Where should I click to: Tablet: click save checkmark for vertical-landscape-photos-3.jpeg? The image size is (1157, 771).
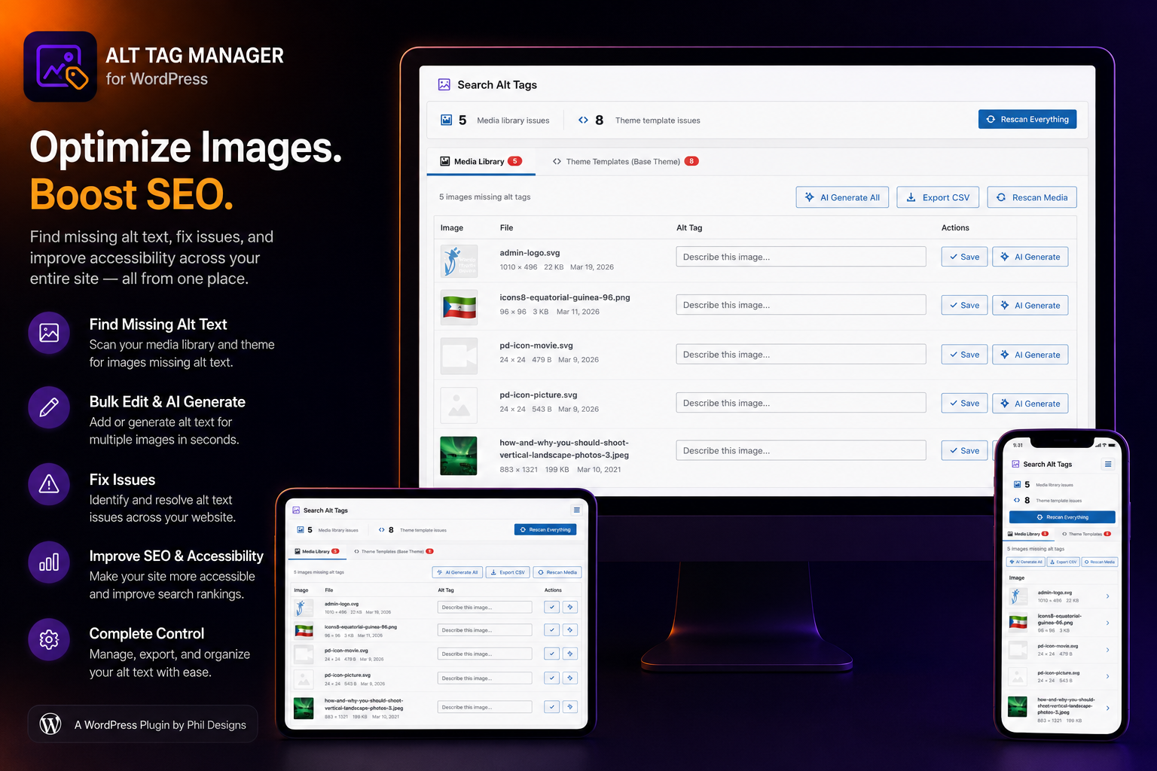[x=552, y=707]
